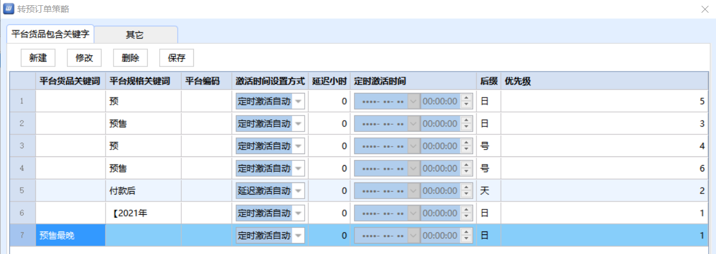
Task: Expand the 延迟激活自动 dropdown in row 5
Action: click(298, 190)
